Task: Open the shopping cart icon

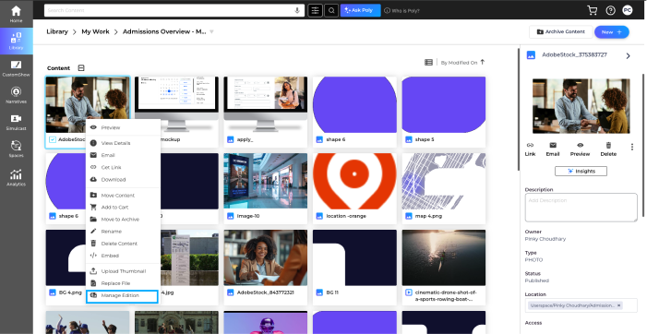Action: pos(593,11)
